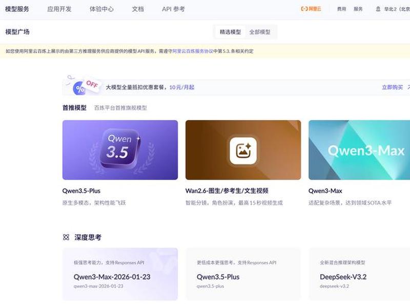Click the 深度思考 section icon
This screenshot has height=308, width=410.
(x=66, y=237)
